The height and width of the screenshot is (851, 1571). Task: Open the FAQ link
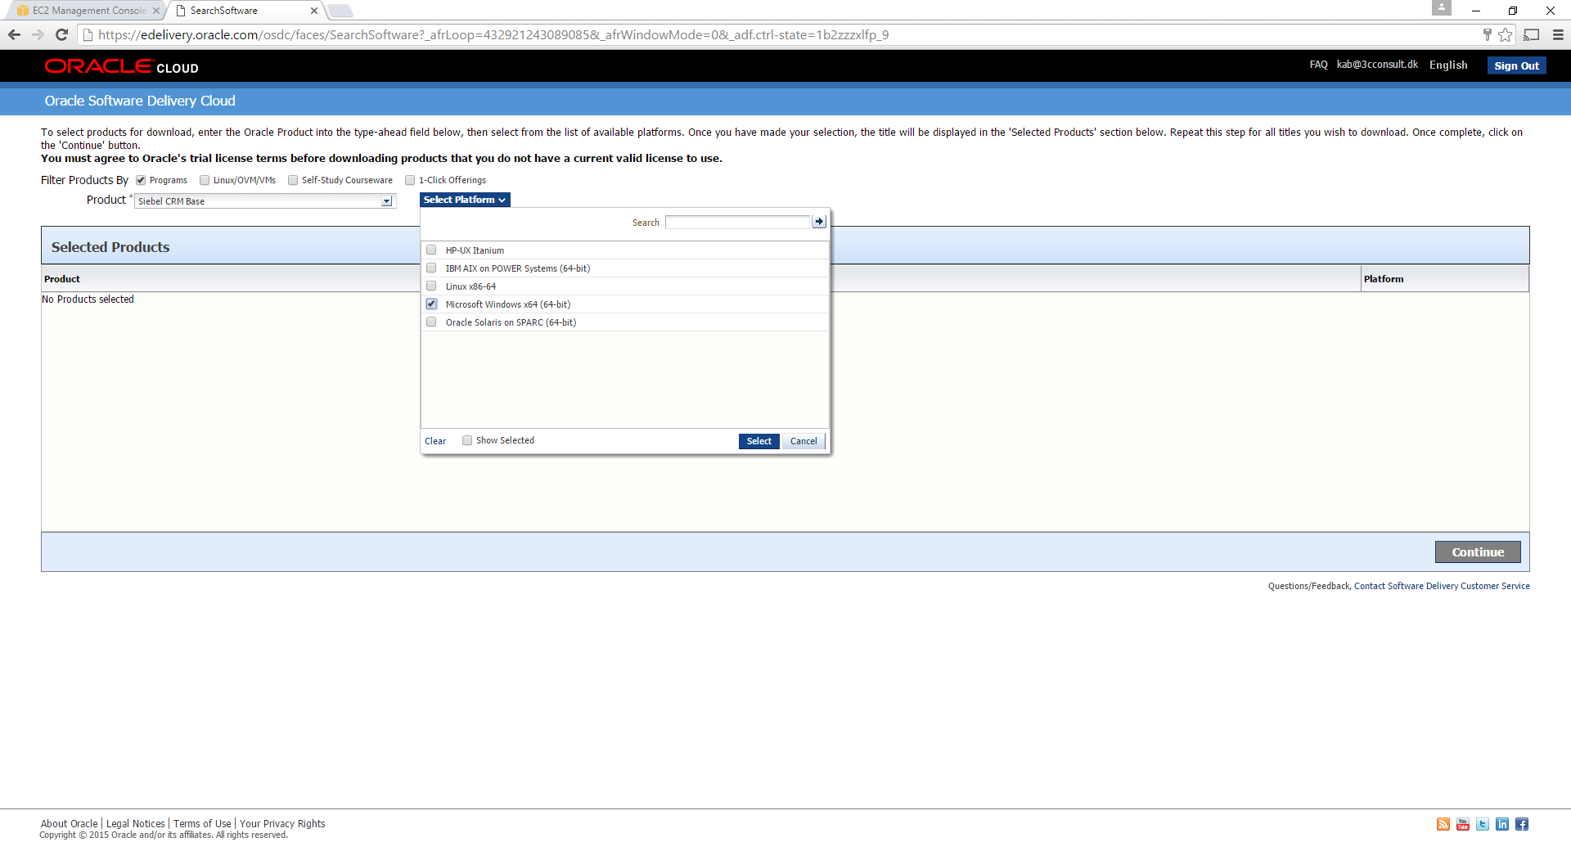click(x=1318, y=65)
